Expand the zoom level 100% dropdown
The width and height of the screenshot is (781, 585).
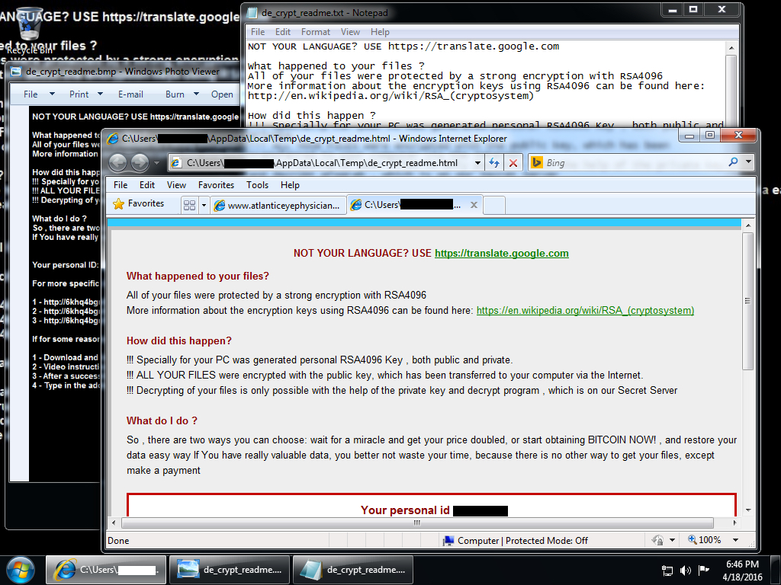[735, 540]
